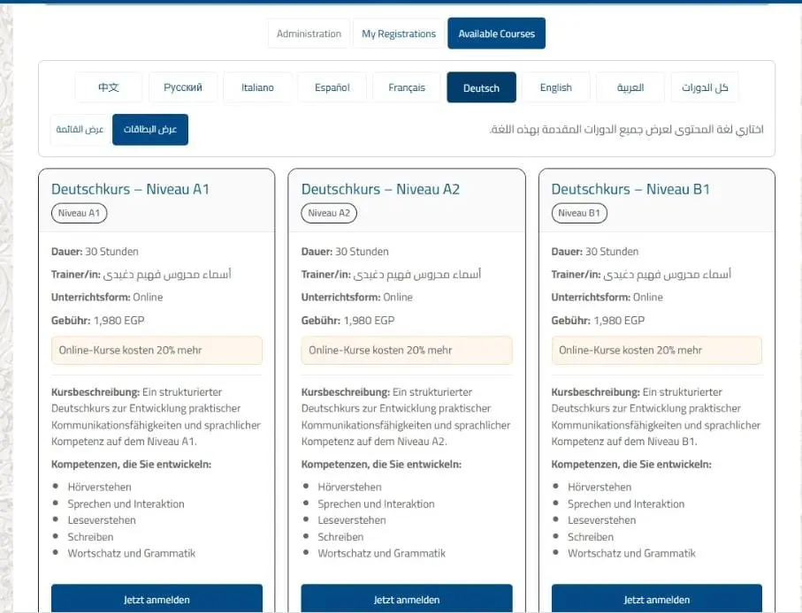Viewport: 802px width, 613px height.
Task: Click the trainer name in the B1 card
Action: 668,275
